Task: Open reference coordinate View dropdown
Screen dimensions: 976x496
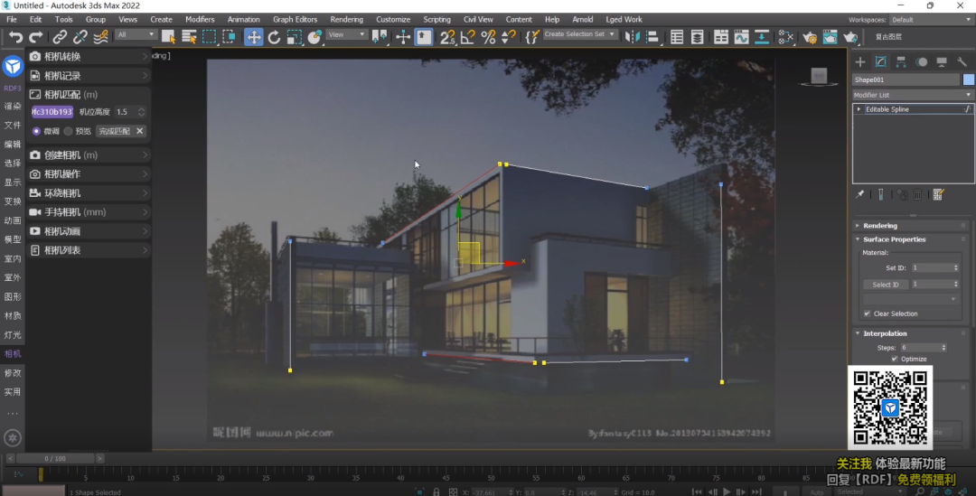Action: point(347,35)
